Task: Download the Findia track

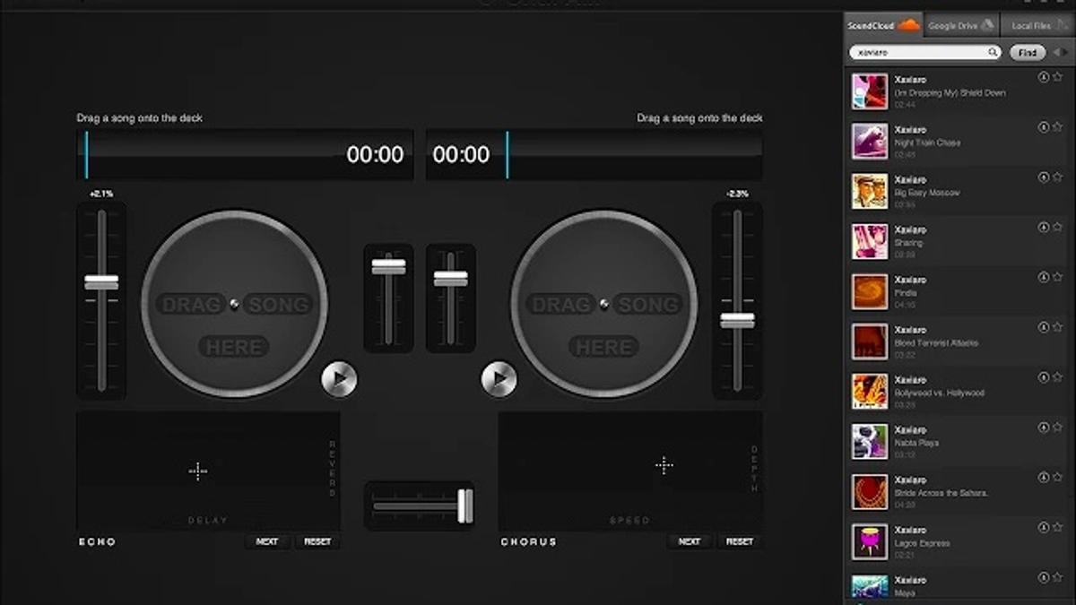Action: coord(1044,278)
